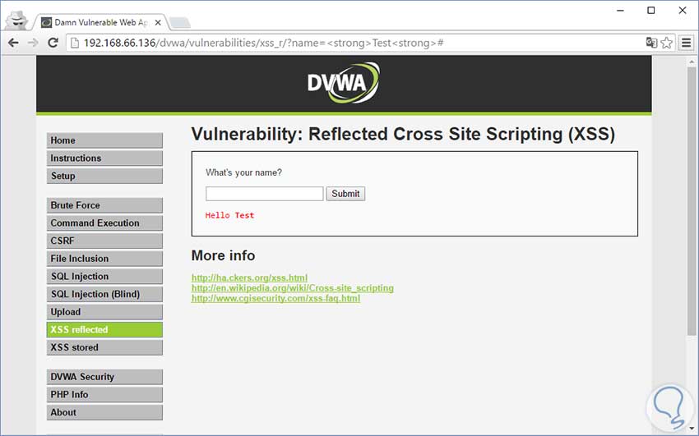This screenshot has height=436, width=699.
Task: Bookmark this page with the star icon
Action: [666, 43]
